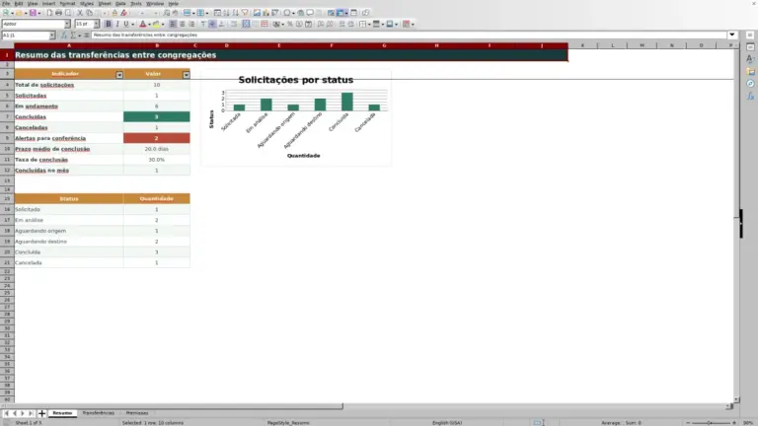Click the Clear Direct Formatting icon
This screenshot has width=758, height=426.
(123, 13)
